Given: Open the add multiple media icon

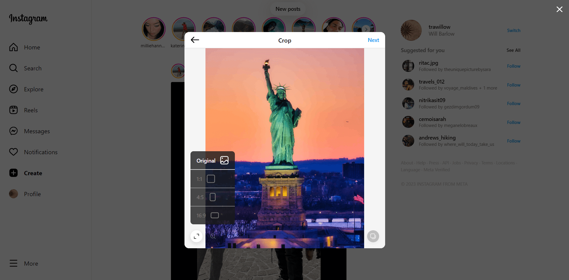Looking at the screenshot, I should (373, 236).
